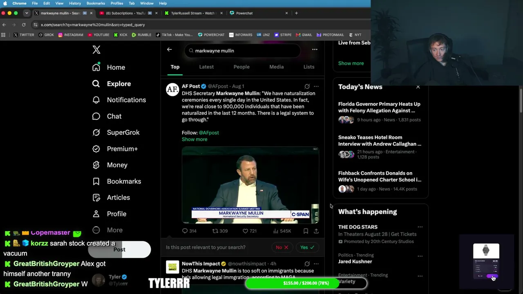The image size is (523, 294).
Task: Switch to the TylerRussell Stream tab
Action: pyautogui.click(x=193, y=13)
